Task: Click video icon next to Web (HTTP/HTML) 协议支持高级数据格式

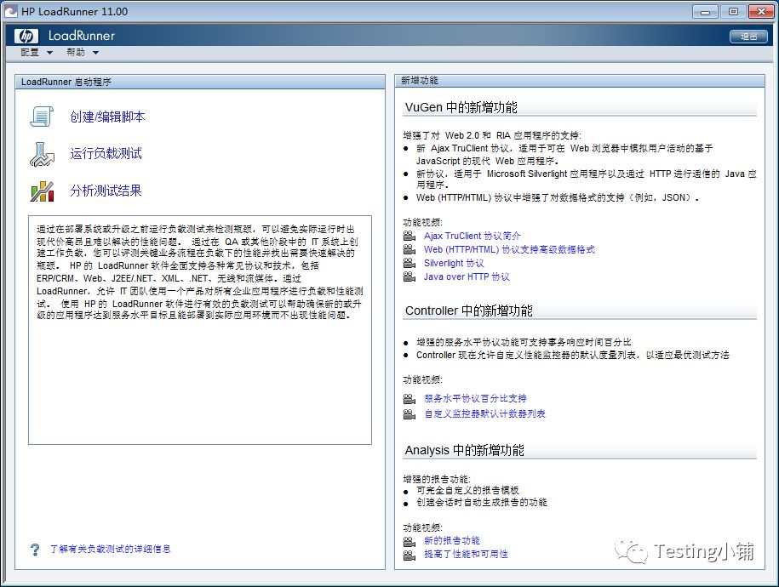Action: (x=410, y=249)
